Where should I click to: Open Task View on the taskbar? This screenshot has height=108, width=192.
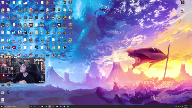(35, 106)
